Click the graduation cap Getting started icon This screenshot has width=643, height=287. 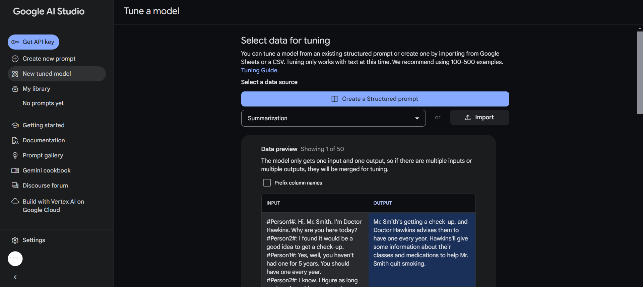[15, 125]
